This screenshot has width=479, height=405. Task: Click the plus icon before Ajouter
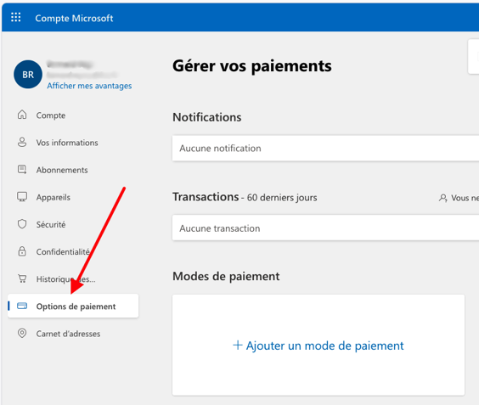pos(238,345)
